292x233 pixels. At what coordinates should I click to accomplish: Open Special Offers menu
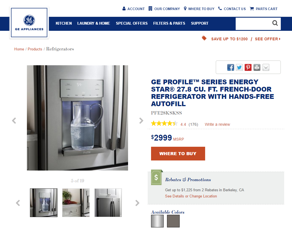tap(132, 23)
